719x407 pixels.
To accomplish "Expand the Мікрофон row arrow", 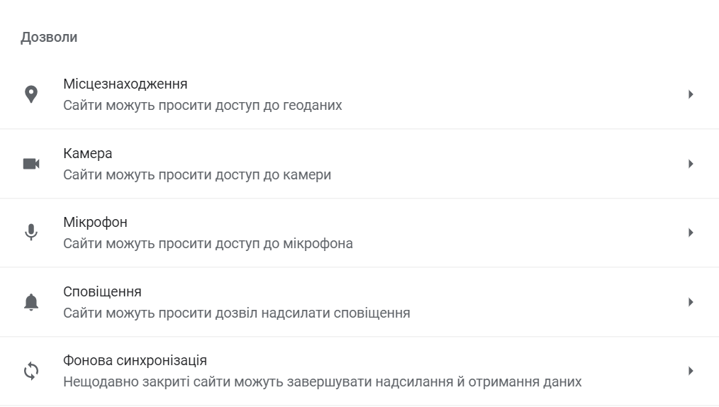I will [x=691, y=233].
